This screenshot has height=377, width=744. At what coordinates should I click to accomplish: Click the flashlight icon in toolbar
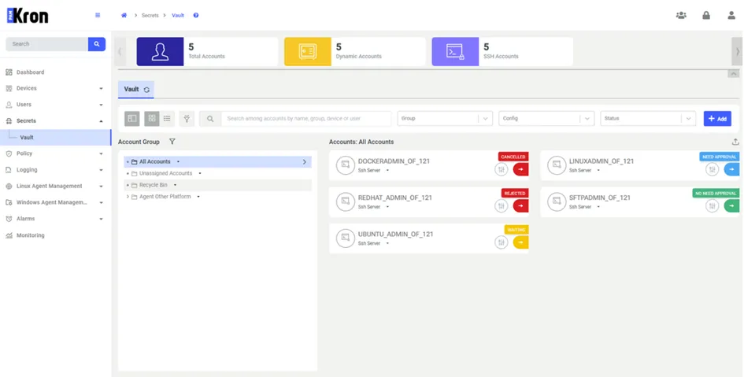187,119
